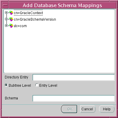Select Subtree Level radio button

pyautogui.click(x=6, y=85)
